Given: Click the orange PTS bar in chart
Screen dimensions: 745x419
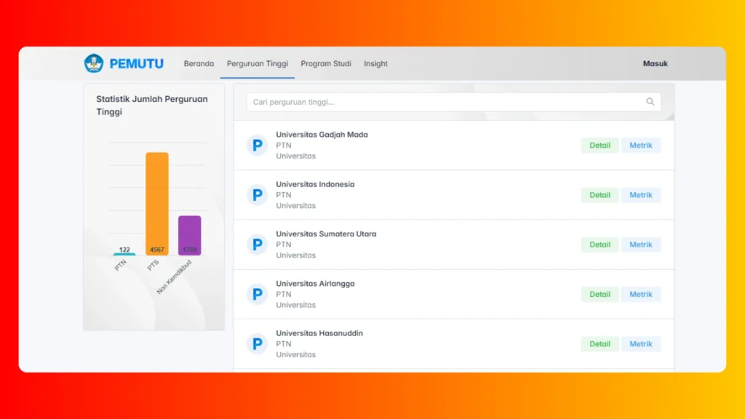Looking at the screenshot, I should [x=157, y=204].
